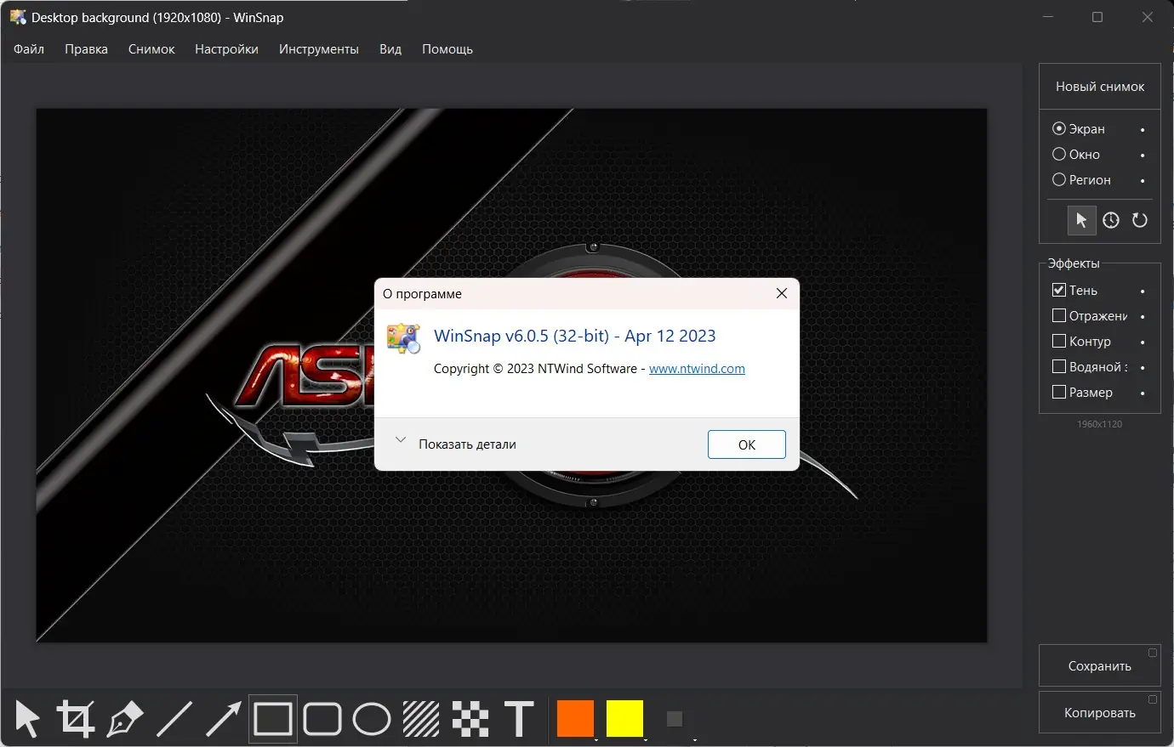Viewport: 1174px width, 747px height.
Task: Open options dot next to Окно
Action: point(1143,156)
